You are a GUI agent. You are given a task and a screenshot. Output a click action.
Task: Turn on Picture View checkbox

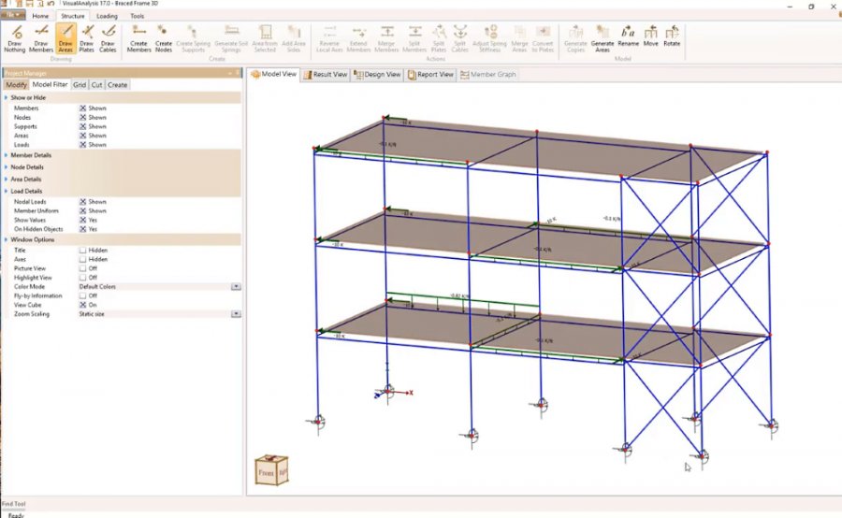(x=82, y=268)
